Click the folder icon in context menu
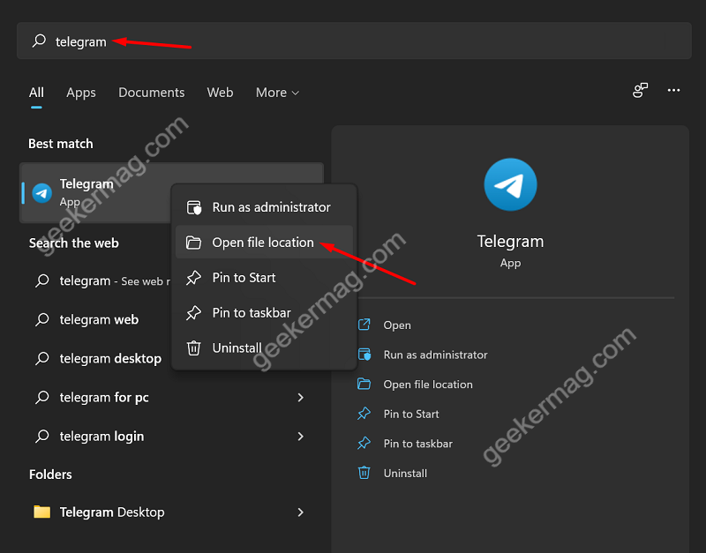 click(x=193, y=243)
